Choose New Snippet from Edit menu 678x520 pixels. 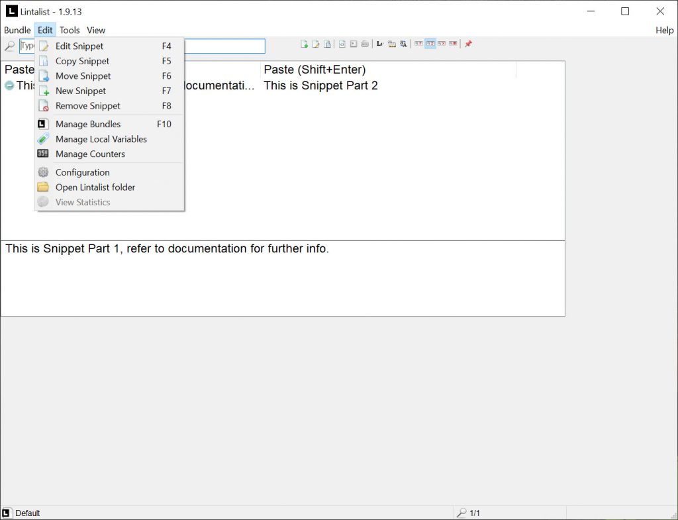pos(109,91)
